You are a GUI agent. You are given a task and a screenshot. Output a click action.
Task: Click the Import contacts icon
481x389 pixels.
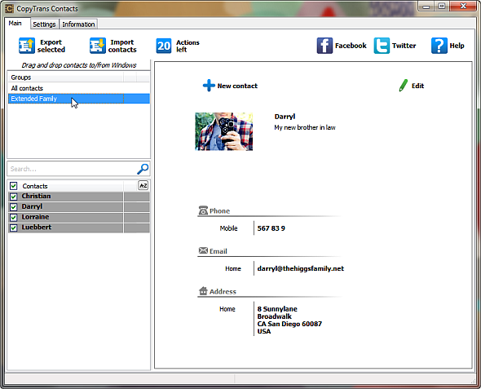tap(98, 46)
